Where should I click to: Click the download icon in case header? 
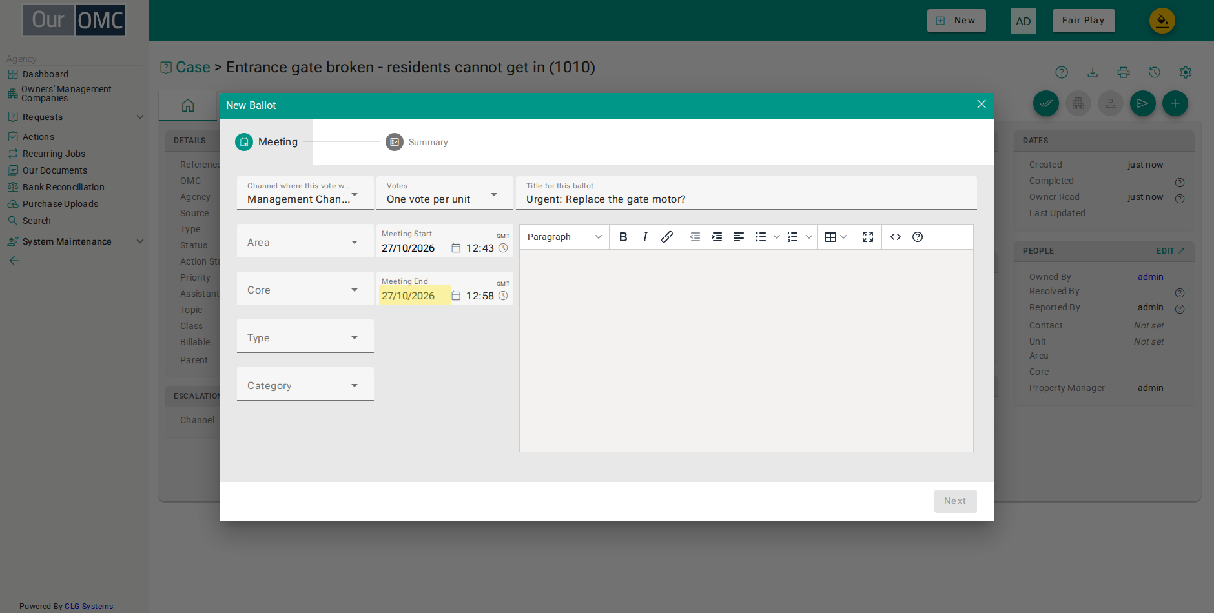tap(1093, 72)
